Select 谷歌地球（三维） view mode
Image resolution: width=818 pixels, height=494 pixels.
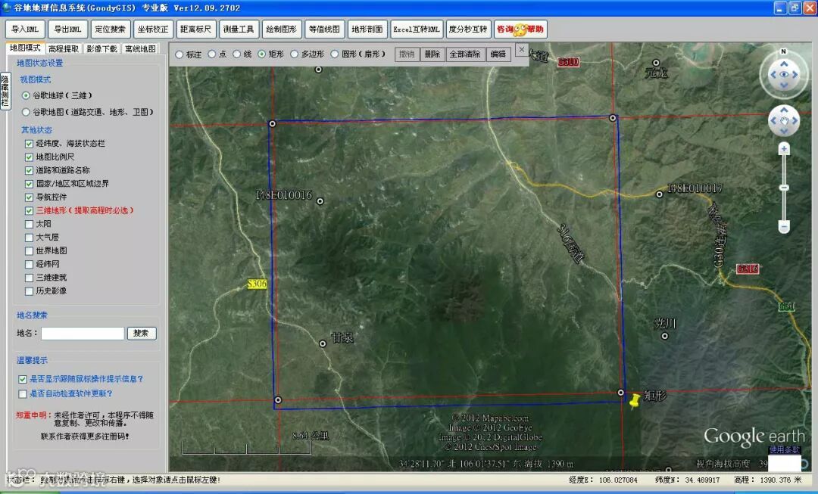tap(26, 95)
